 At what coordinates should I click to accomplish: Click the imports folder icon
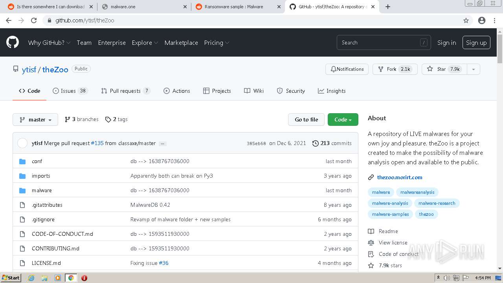point(22,176)
